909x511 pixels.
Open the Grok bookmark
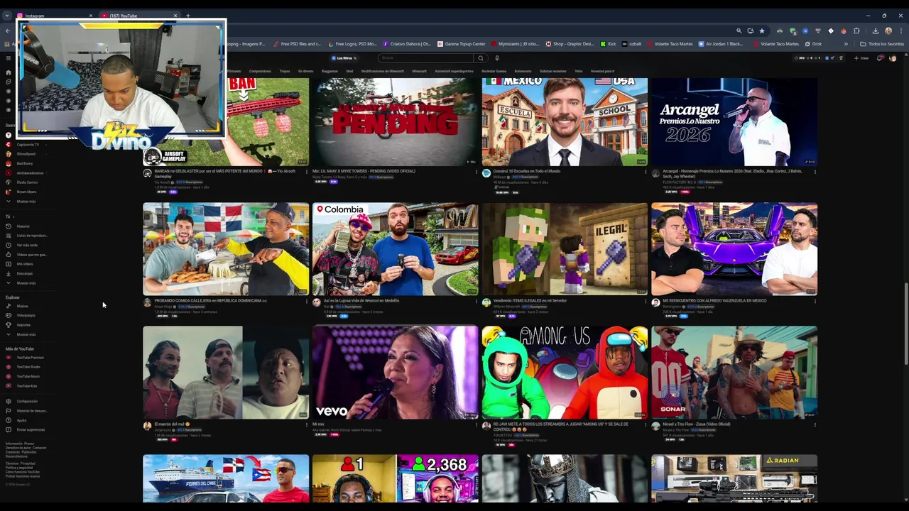[814, 44]
